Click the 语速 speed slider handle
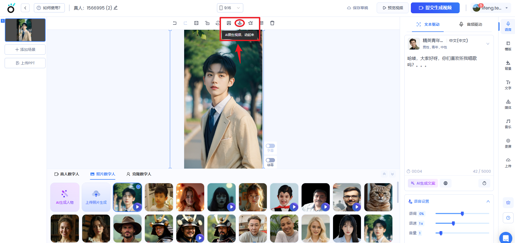The image size is (515, 243). [453, 223]
